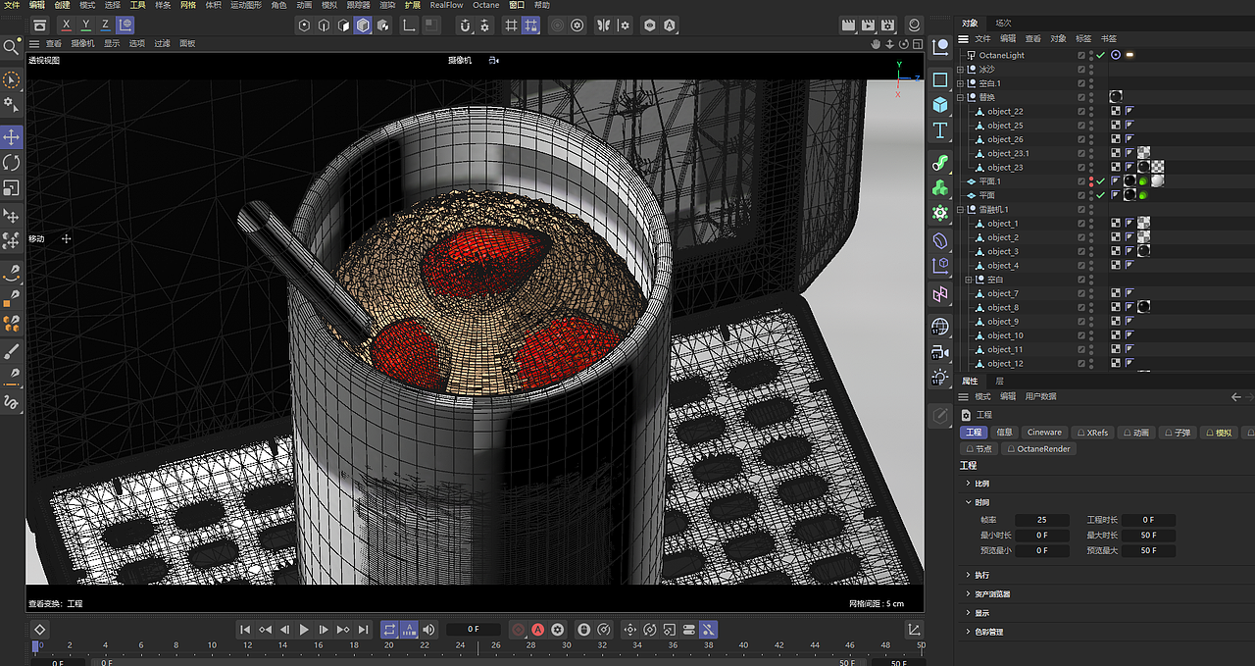Screen dimensions: 1255x666
Task: Open the render settings icon
Action: point(887,26)
